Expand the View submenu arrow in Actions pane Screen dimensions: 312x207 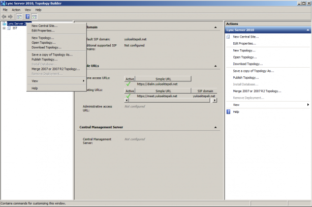(x=308, y=105)
